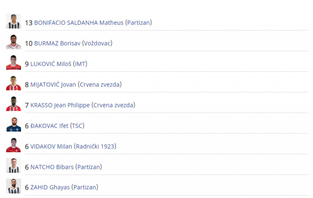Screen dimensions: 313x198
Task: Open VIDAKOV Milan (Radnički 1923) link
Action: (73, 147)
